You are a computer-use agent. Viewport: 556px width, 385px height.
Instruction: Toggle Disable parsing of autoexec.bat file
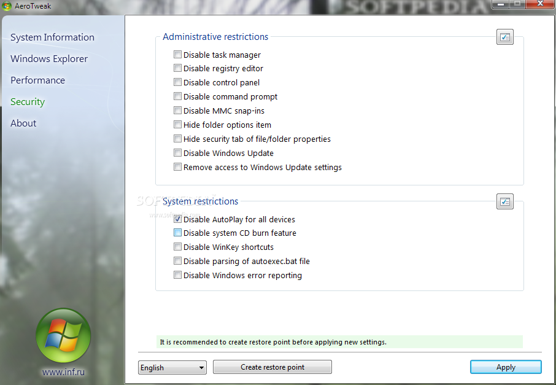coord(177,261)
